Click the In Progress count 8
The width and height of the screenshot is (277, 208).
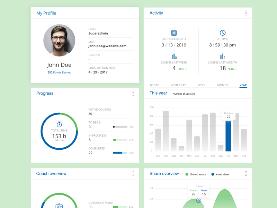(x=90, y=140)
